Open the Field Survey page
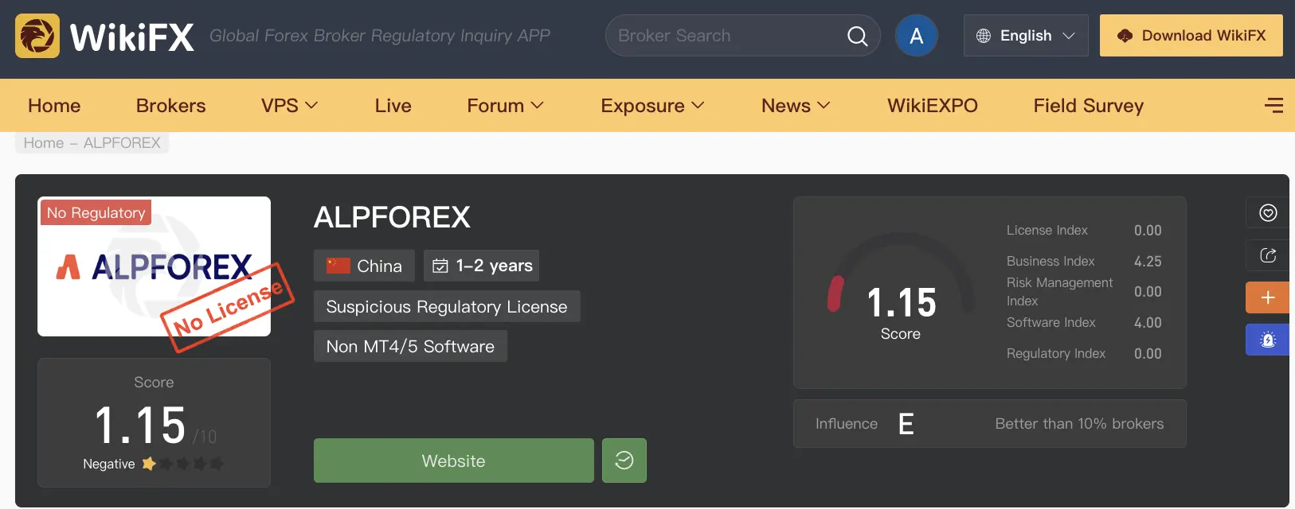 coord(1088,105)
